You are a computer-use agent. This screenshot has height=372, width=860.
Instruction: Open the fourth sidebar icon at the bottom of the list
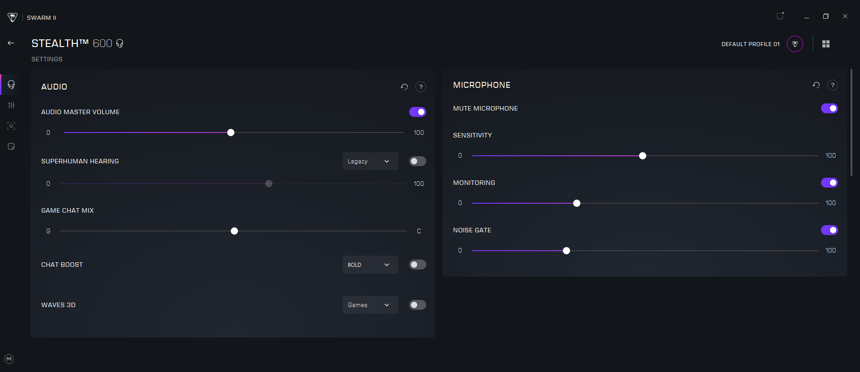11,146
